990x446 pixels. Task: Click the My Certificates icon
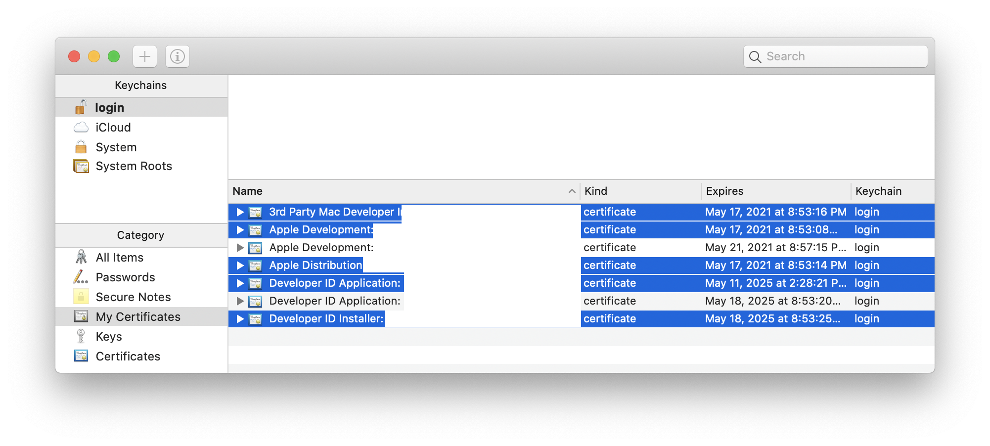pyautogui.click(x=81, y=316)
